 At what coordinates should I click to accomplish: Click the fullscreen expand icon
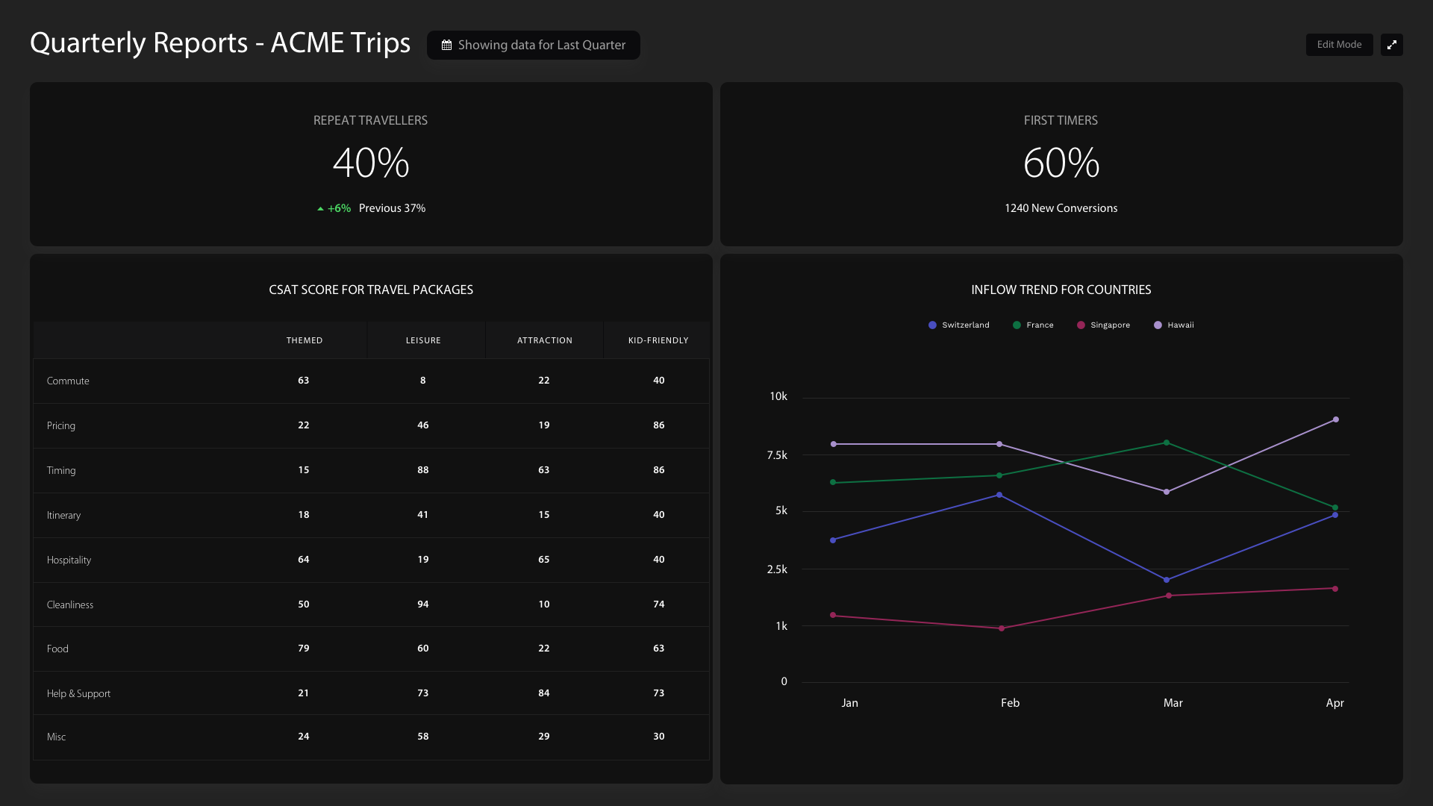click(x=1391, y=45)
